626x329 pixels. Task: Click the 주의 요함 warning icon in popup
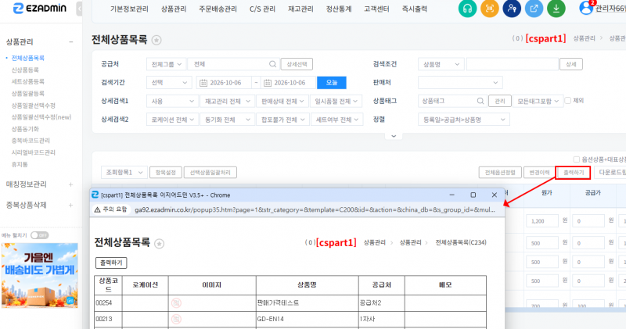[x=97, y=209]
